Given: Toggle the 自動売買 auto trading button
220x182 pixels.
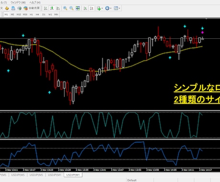Looking at the screenshot, I should click(32, 8).
